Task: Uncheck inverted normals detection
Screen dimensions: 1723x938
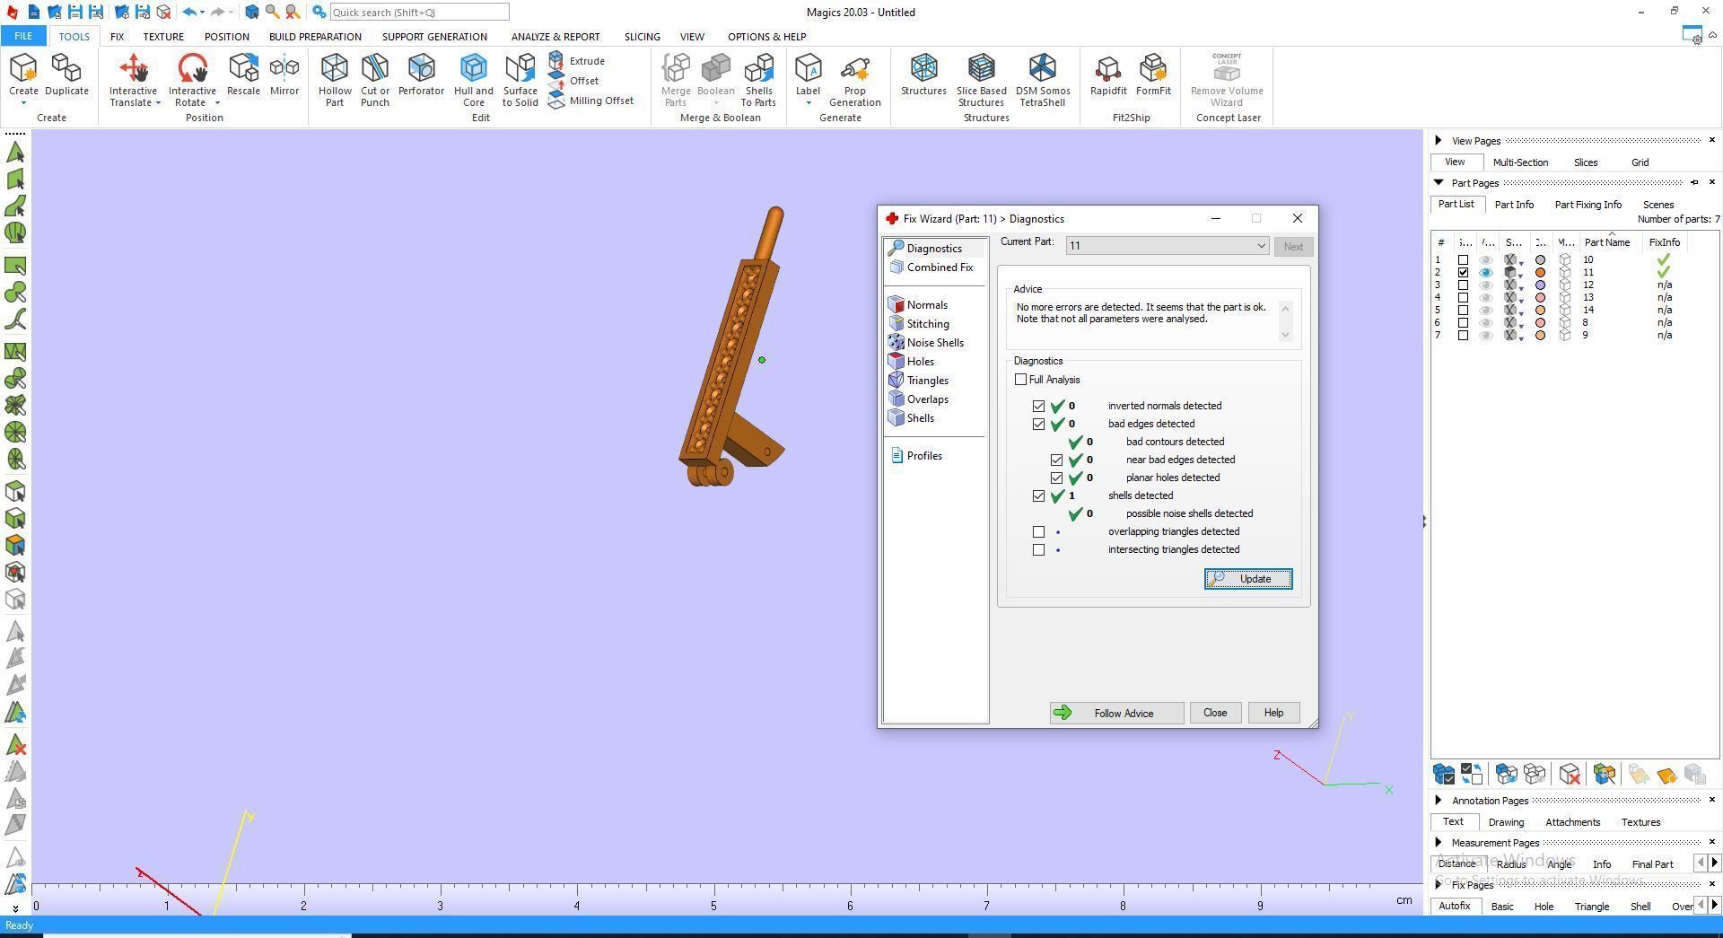Action: tap(1038, 406)
